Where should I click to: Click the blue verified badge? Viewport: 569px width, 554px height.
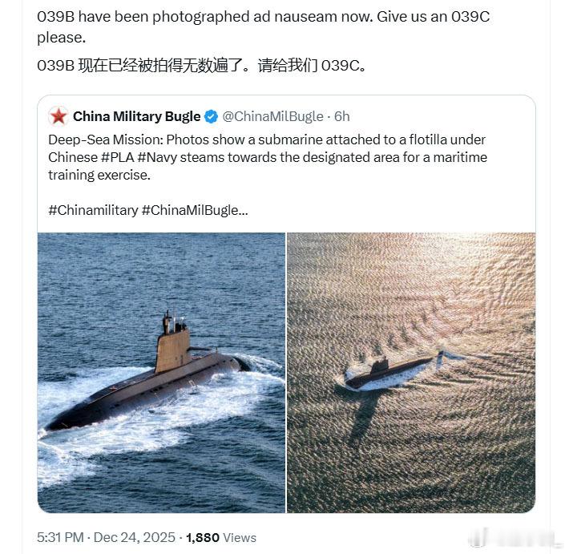[x=211, y=117]
